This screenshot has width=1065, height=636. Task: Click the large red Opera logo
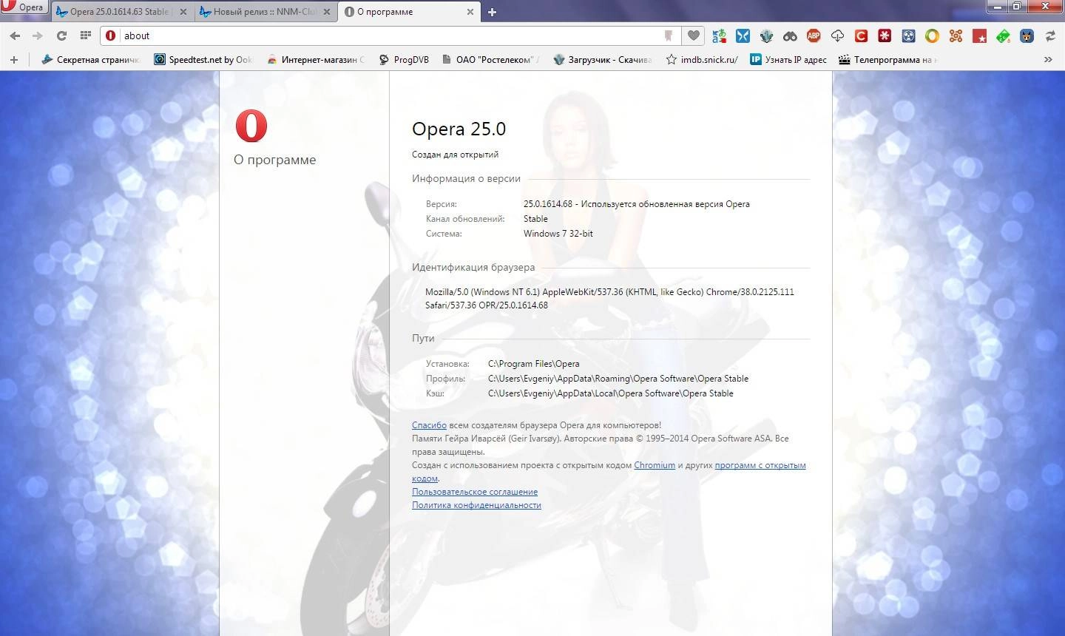tap(251, 126)
